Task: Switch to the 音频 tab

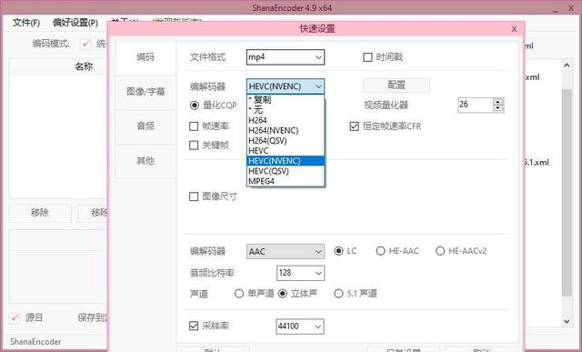Action: pyautogui.click(x=145, y=126)
